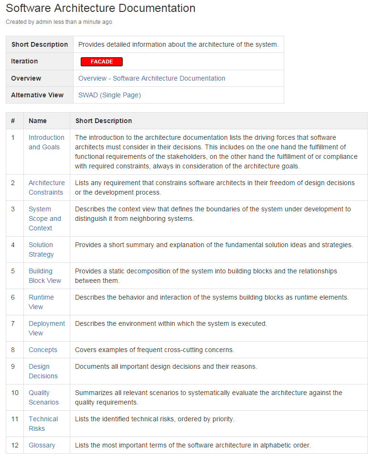The width and height of the screenshot is (372, 458).
Task: Click the 'Created by admin' byline text
Action: click(x=59, y=22)
